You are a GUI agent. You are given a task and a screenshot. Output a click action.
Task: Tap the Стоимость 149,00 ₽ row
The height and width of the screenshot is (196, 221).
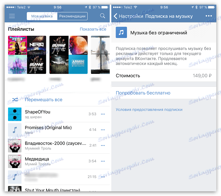164,76
